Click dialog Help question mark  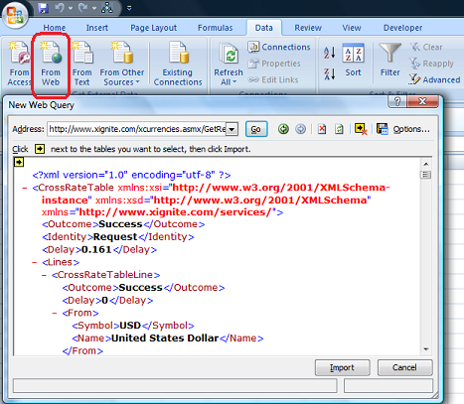coord(397,102)
